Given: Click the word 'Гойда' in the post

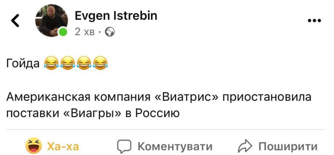Looking at the screenshot, I should (x=23, y=64).
